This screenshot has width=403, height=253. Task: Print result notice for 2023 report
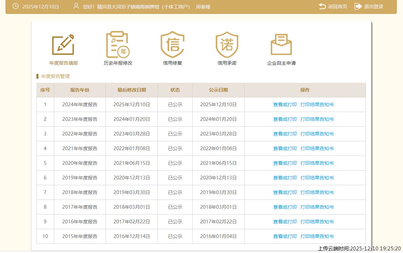point(317,119)
